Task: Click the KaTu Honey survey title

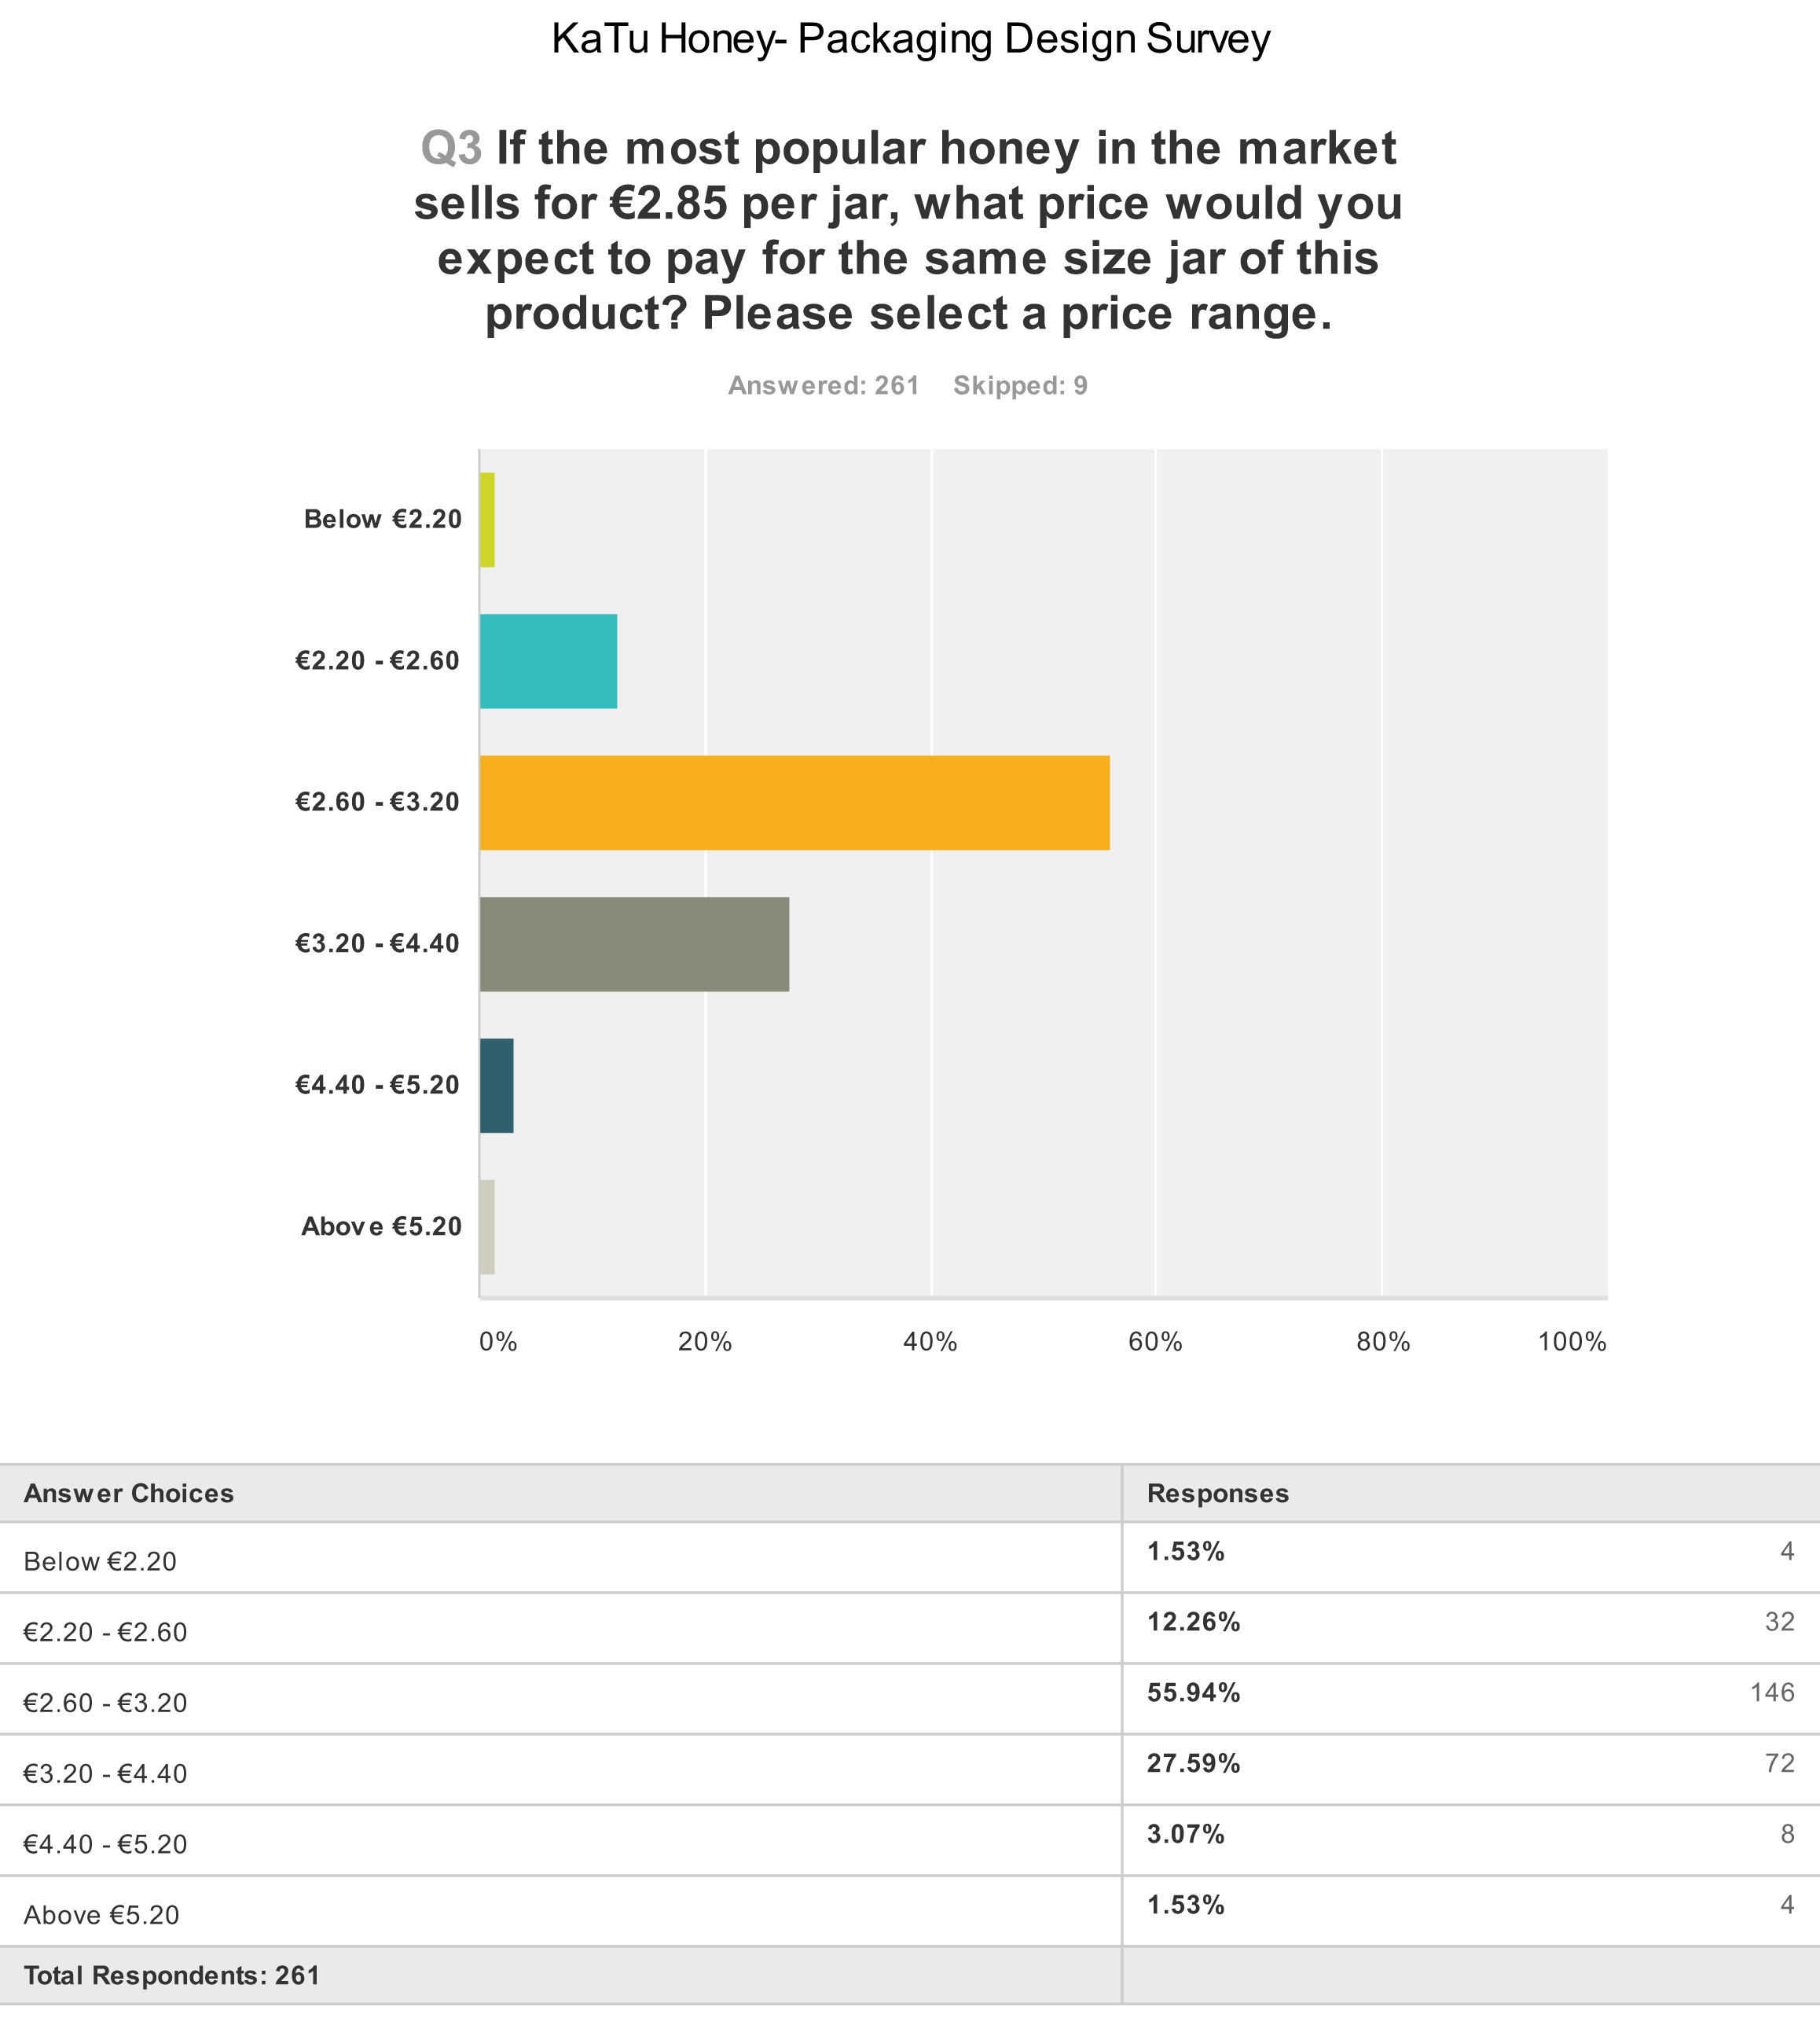Action: (910, 40)
